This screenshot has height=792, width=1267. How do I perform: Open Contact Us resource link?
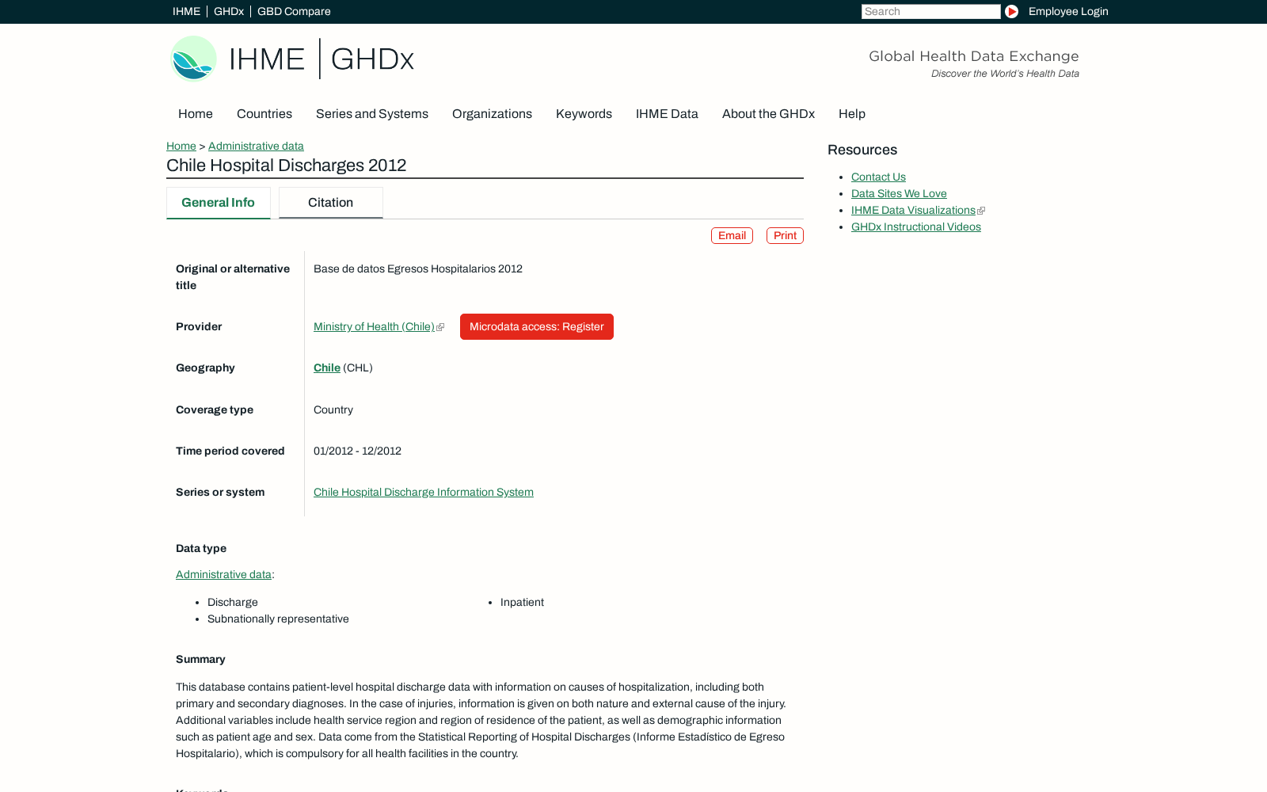(x=878, y=177)
